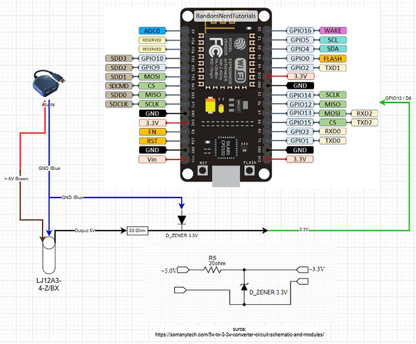The height and width of the screenshot is (344, 416).
Task: Select the GPIO9 pin label
Action: [x=152, y=67]
